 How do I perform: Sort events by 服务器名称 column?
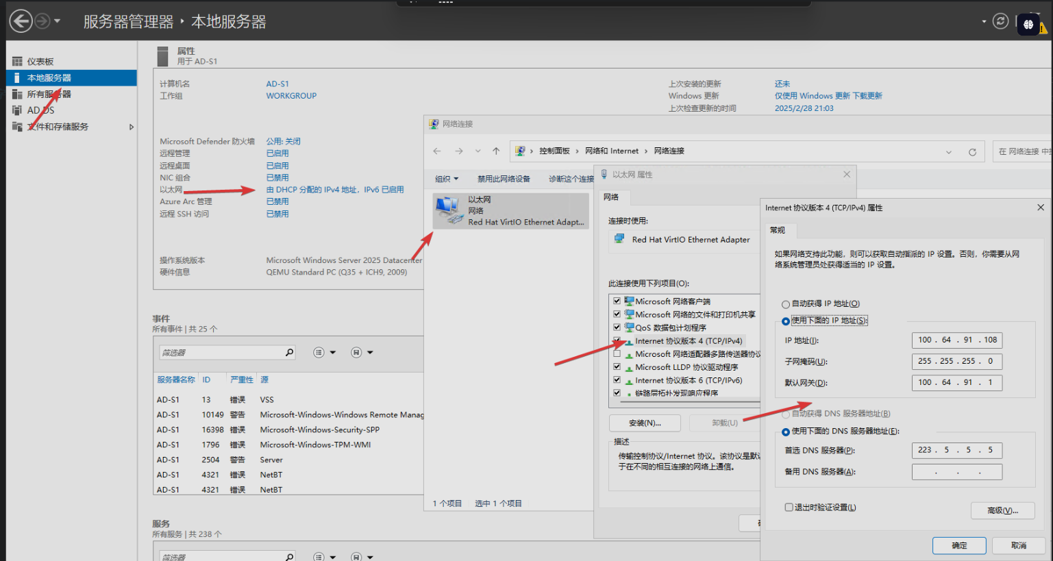(x=176, y=379)
